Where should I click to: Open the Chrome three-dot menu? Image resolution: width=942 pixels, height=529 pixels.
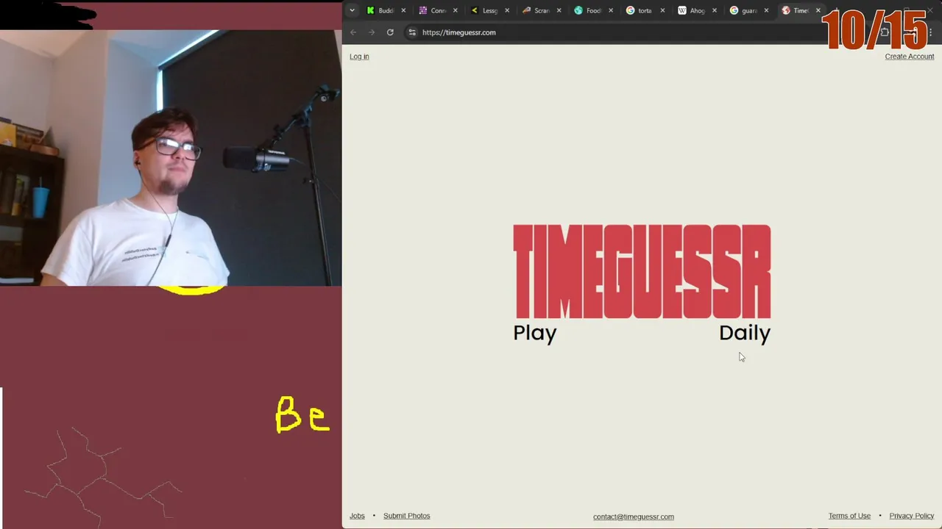tap(930, 32)
